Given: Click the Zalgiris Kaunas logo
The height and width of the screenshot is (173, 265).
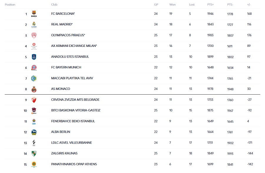Looking at the screenshot, I should pyautogui.click(x=34, y=154).
